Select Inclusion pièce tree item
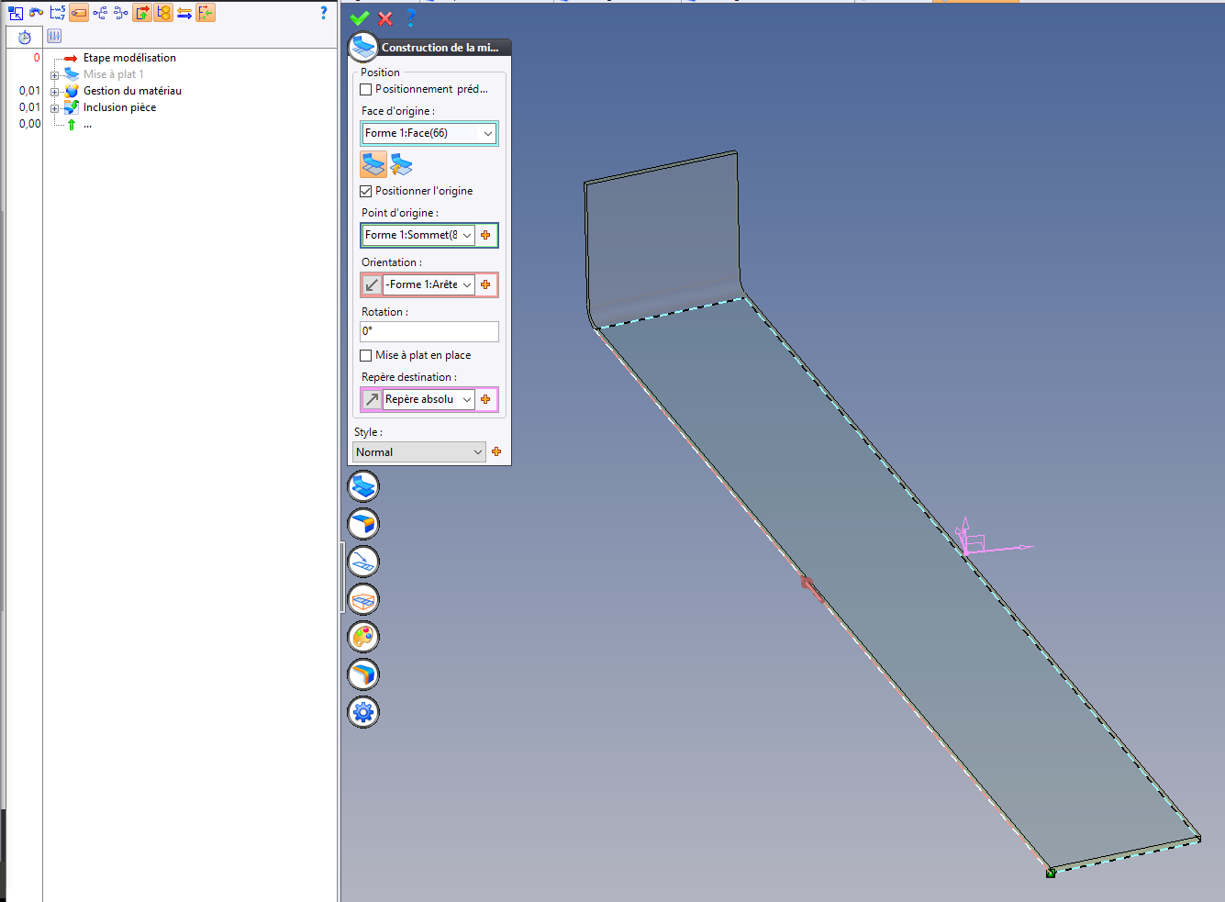The image size is (1225, 902). [119, 107]
